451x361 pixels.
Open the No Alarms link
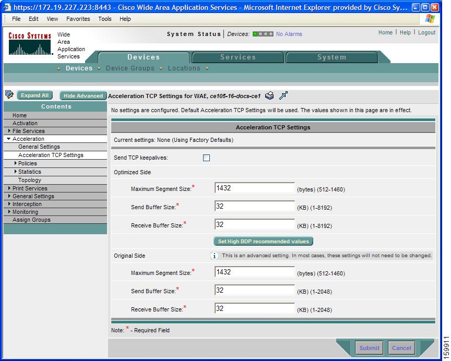tap(289, 34)
